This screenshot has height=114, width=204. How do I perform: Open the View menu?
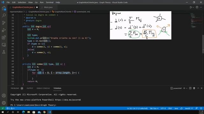click(30, 2)
